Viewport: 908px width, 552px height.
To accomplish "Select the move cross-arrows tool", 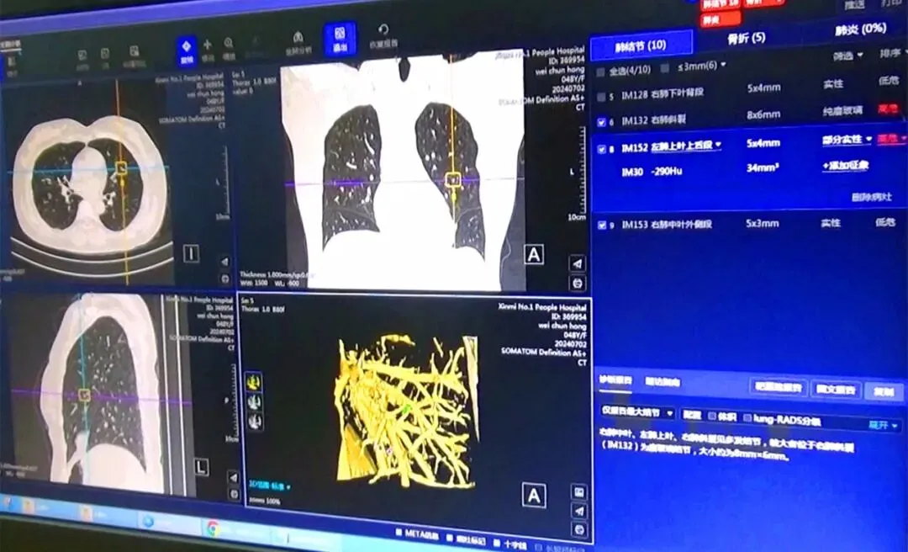I will [208, 50].
